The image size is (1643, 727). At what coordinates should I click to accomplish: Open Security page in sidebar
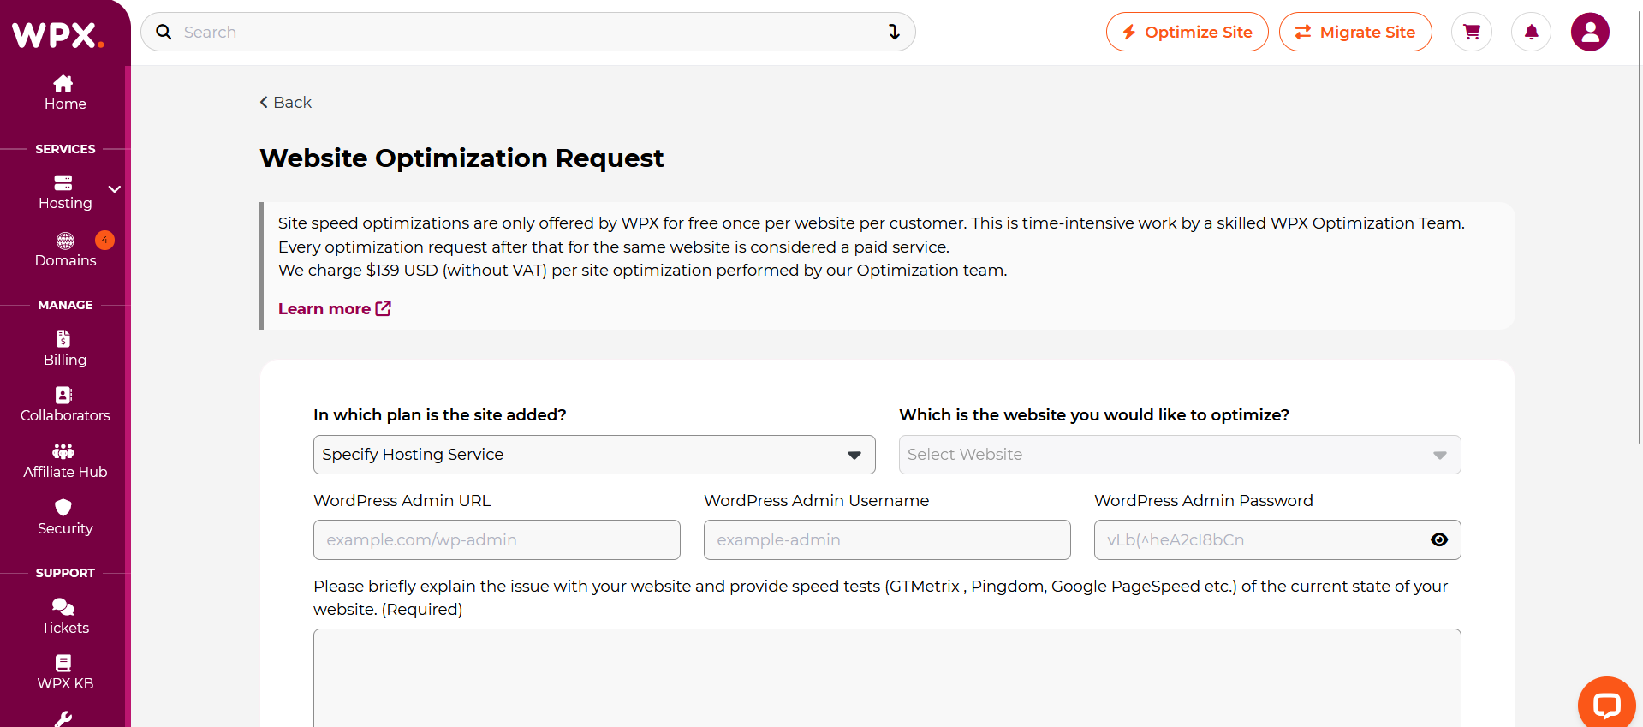(65, 517)
